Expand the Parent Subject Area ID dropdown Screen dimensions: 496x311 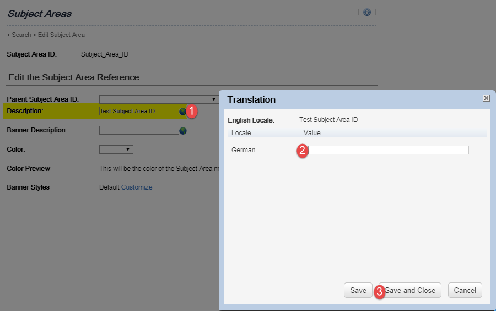pyautogui.click(x=159, y=99)
